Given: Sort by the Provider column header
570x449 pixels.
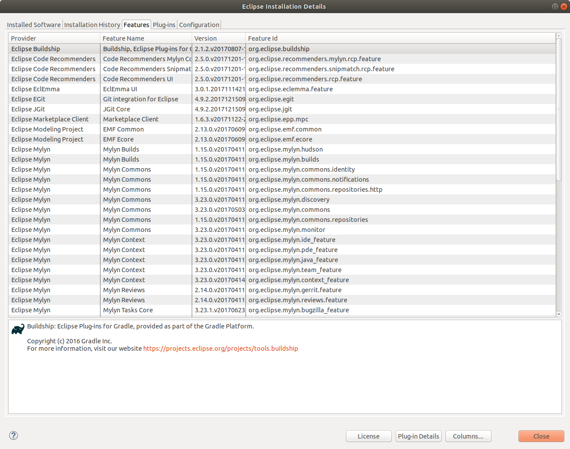Looking at the screenshot, I should (54, 38).
